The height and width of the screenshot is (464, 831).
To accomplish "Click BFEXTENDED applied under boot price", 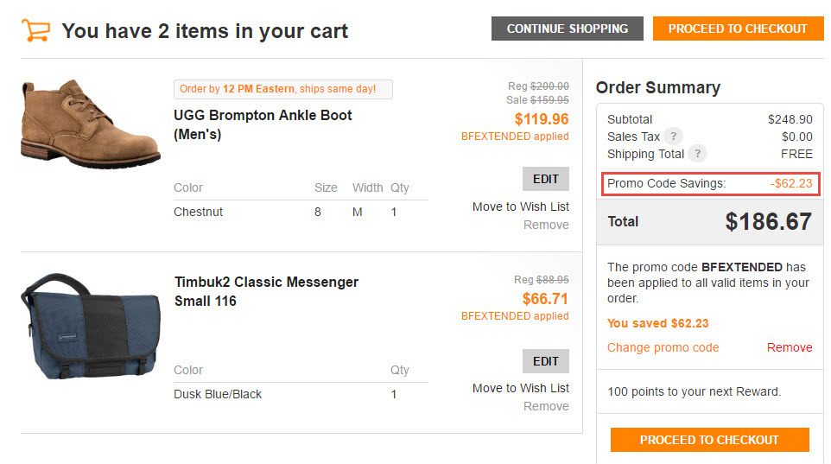I will (515, 137).
